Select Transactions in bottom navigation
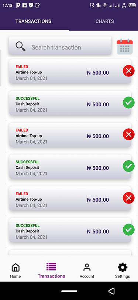138x300 pixels. point(51,270)
